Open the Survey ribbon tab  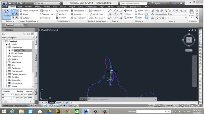[80, 7]
